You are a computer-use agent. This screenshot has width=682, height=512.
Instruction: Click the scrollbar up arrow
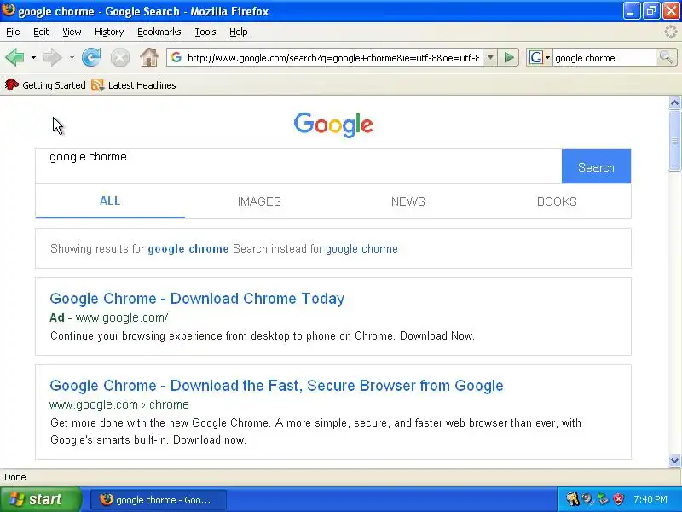point(674,102)
